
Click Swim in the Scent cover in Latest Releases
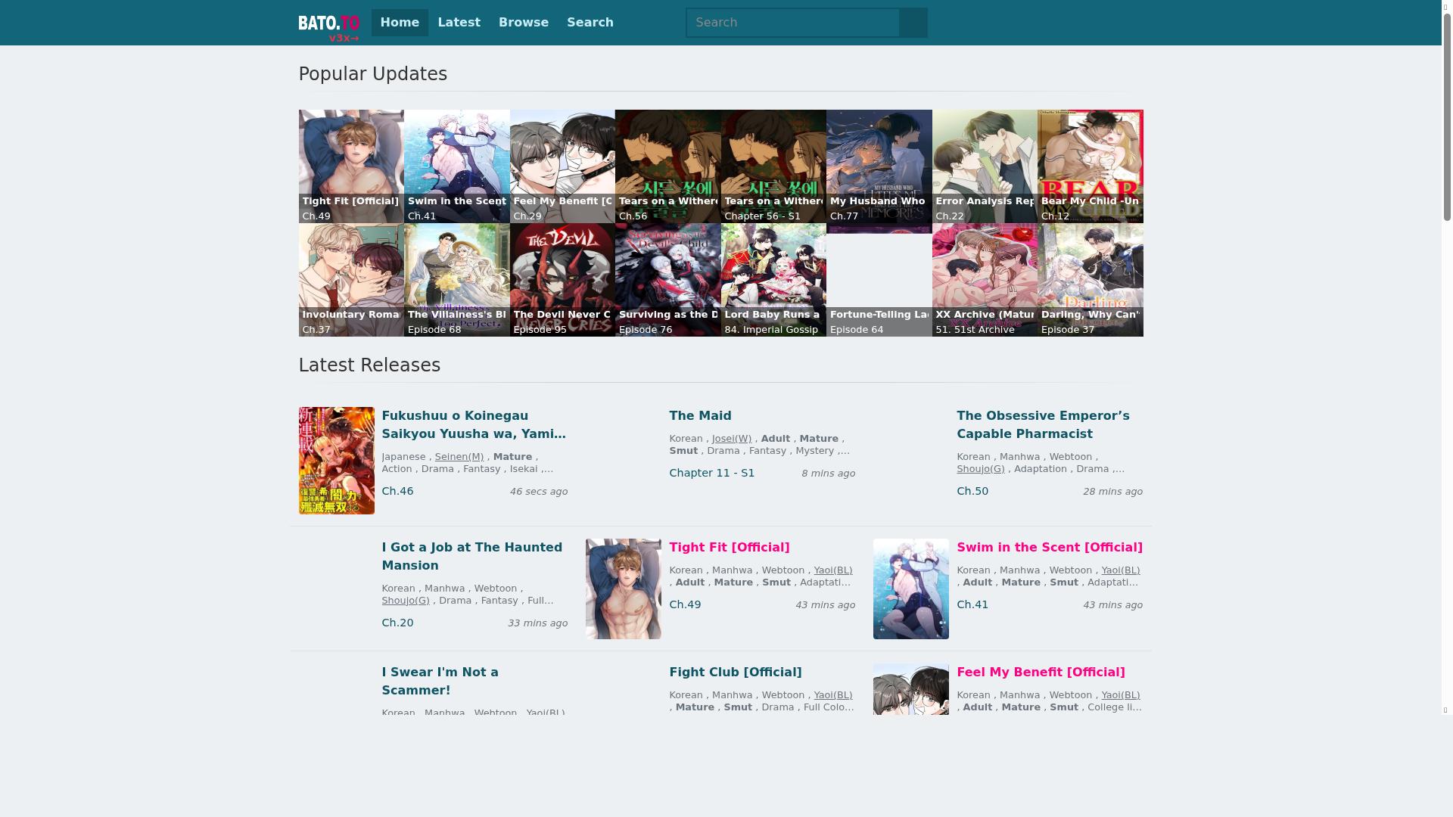coord(910,589)
